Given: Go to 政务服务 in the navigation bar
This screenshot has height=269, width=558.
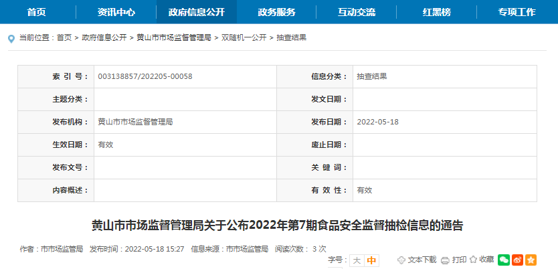Looking at the screenshot, I should (x=276, y=12).
